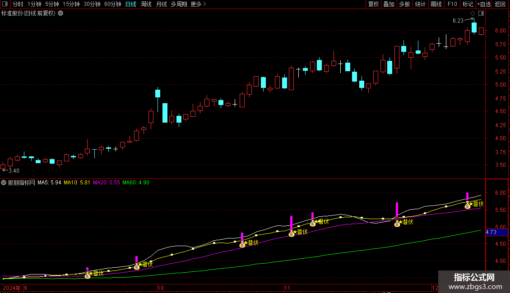
Task: Click the second 潜伏 money bag signal near October
Action: (137, 267)
